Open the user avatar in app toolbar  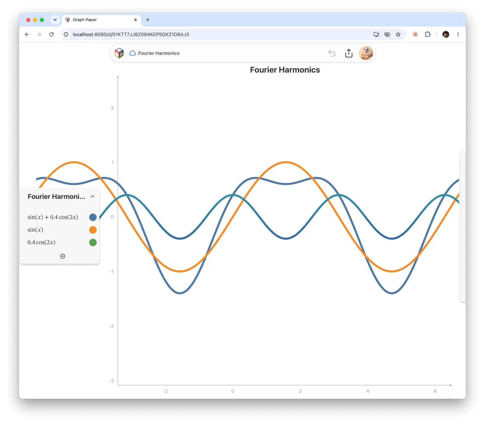pyautogui.click(x=366, y=53)
